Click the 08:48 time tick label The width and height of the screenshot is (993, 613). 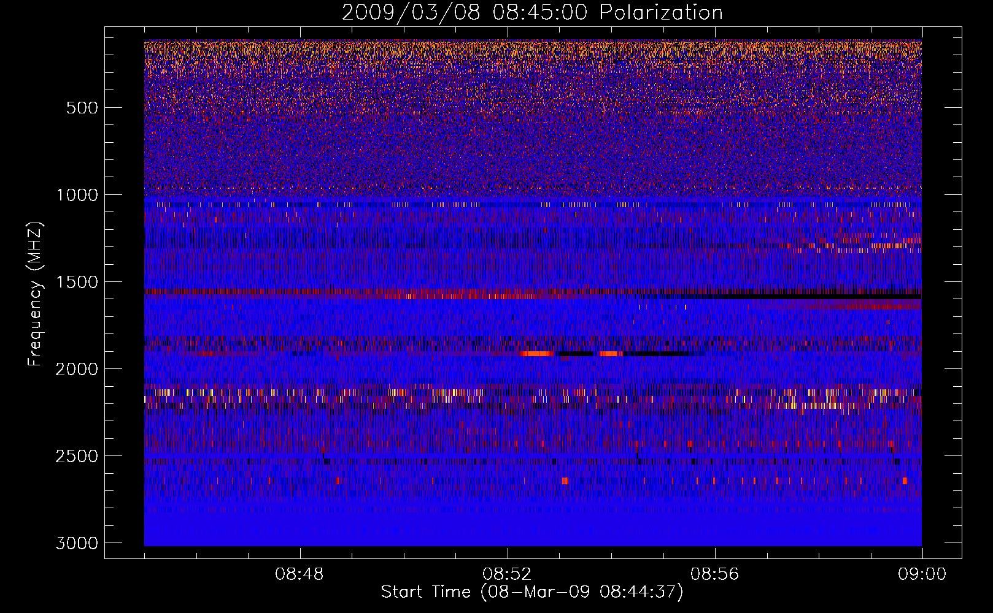299,574
